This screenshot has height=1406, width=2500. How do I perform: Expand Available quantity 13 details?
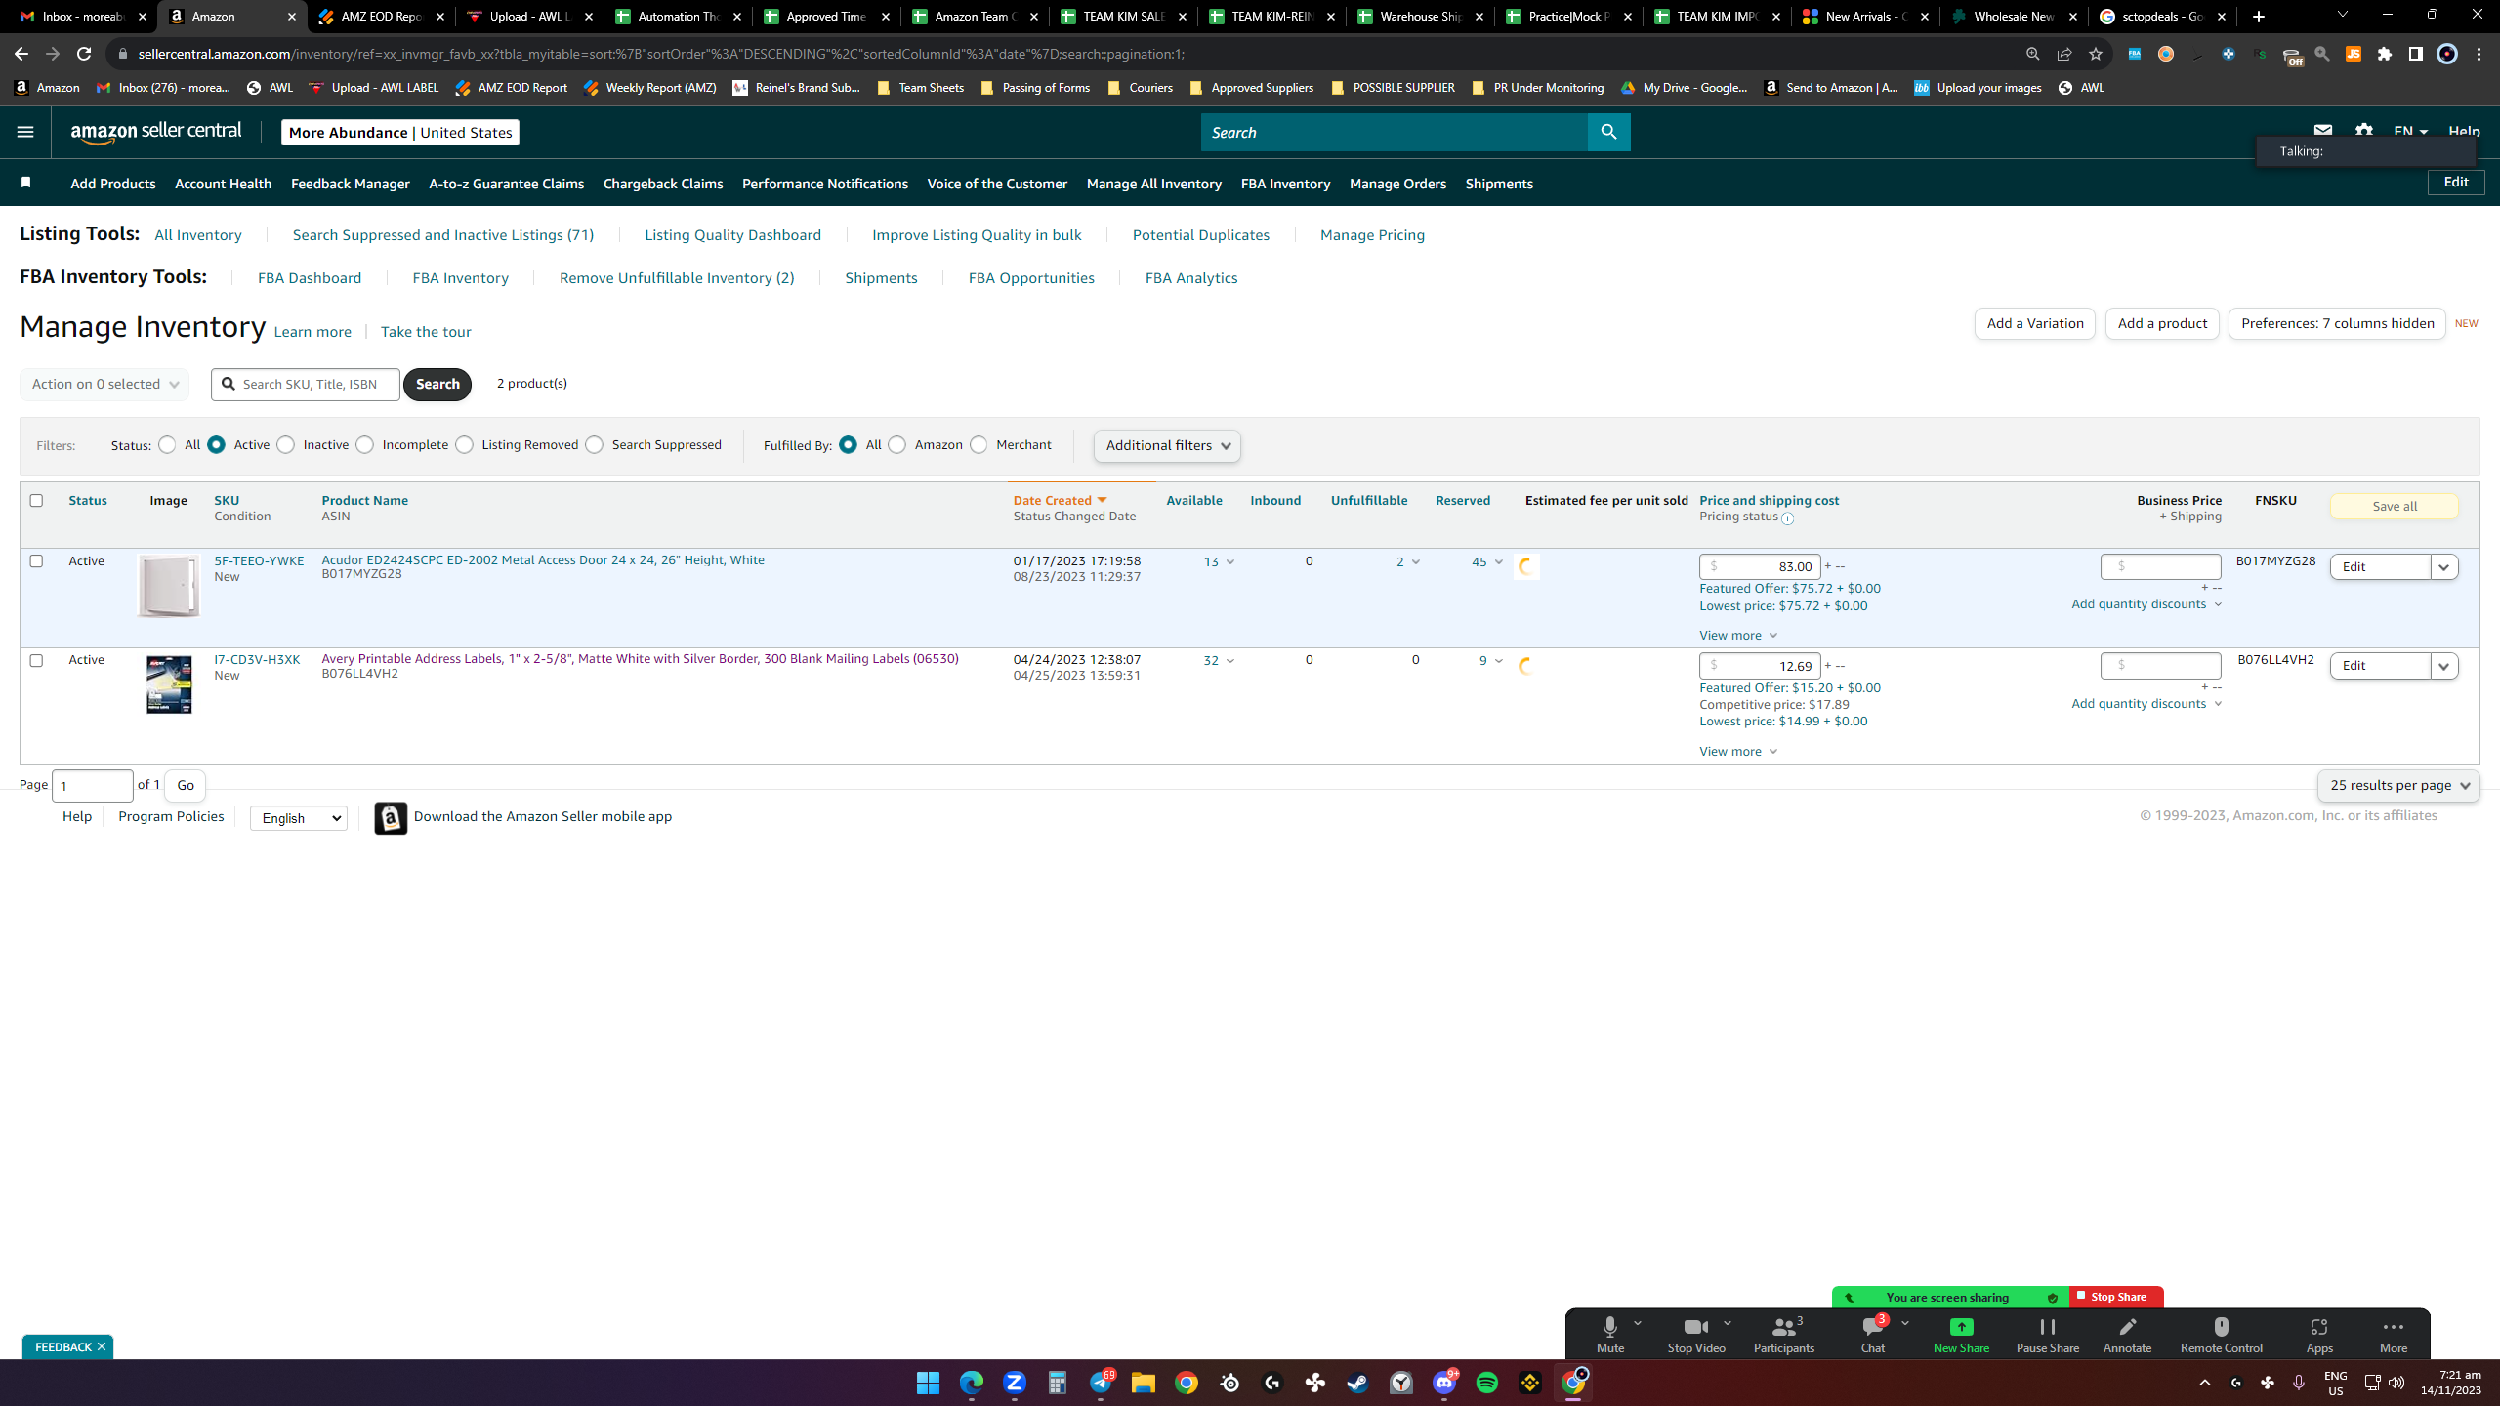(1220, 561)
